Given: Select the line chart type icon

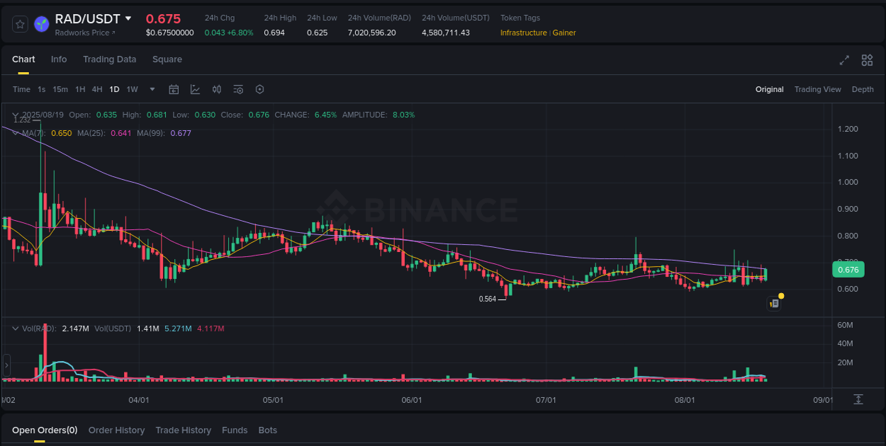Looking at the screenshot, I should pyautogui.click(x=195, y=89).
